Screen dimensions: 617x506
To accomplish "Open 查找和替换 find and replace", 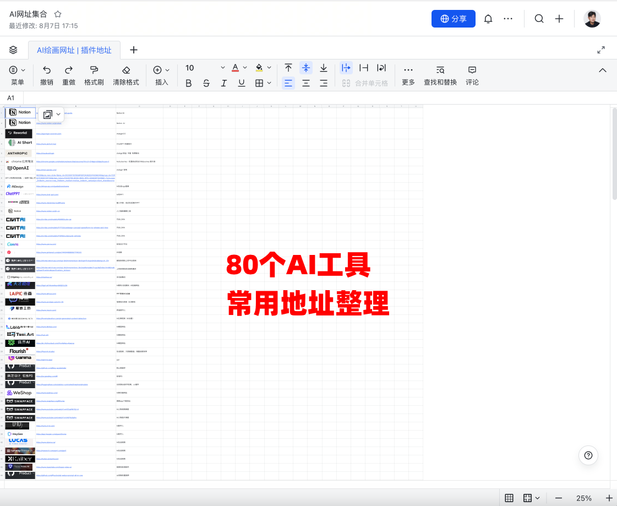I will coord(440,75).
